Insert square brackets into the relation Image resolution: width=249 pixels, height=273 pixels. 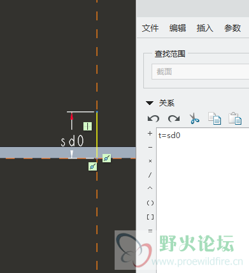150,217
